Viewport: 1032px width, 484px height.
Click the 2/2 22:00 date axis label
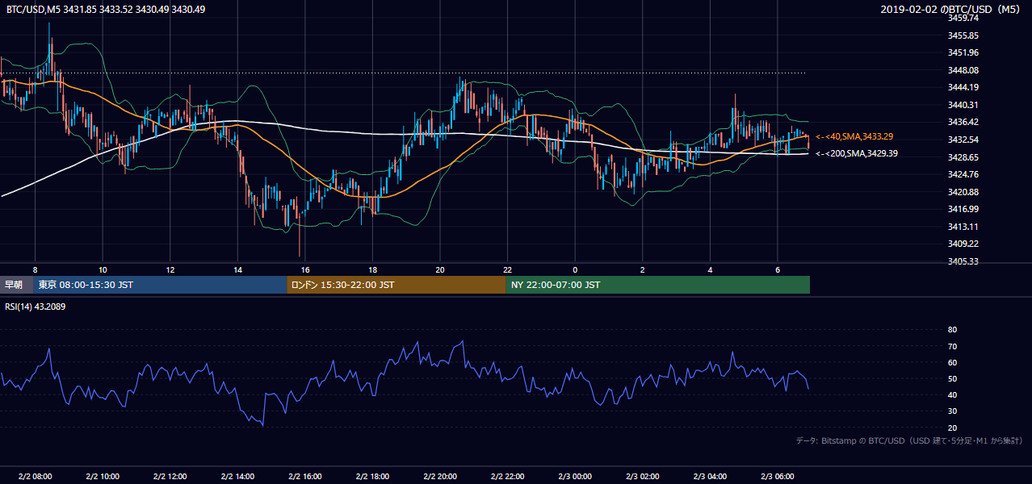507,477
